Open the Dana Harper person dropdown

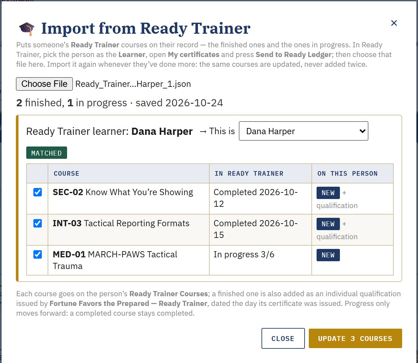(304, 131)
